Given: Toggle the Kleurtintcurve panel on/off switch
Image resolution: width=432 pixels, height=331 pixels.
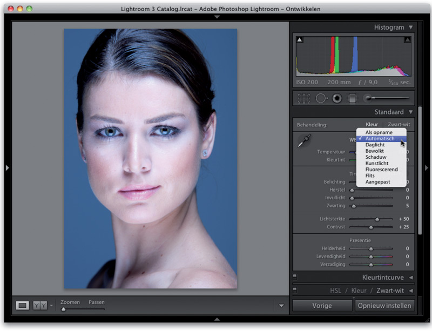Looking at the screenshot, I should click(295, 278).
